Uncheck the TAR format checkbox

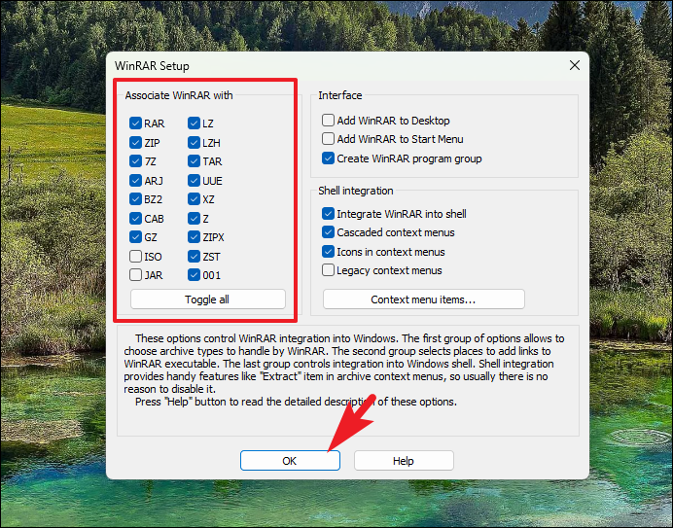194,161
